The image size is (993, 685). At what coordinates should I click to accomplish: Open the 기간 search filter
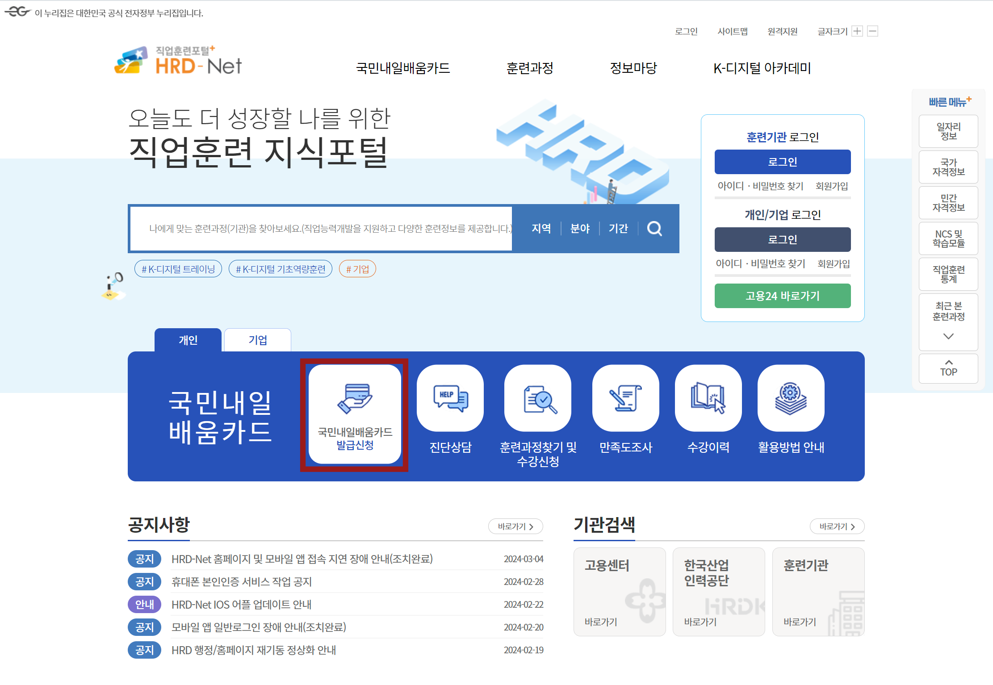(618, 229)
